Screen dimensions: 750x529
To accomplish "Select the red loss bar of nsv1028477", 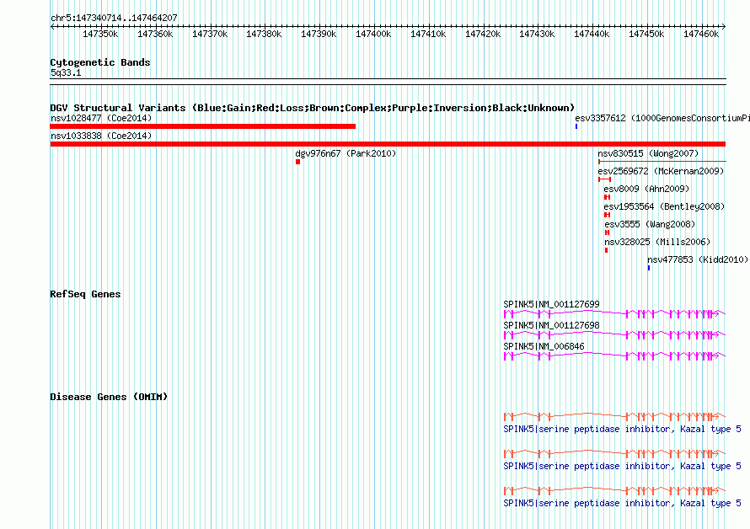I will click(x=203, y=126).
